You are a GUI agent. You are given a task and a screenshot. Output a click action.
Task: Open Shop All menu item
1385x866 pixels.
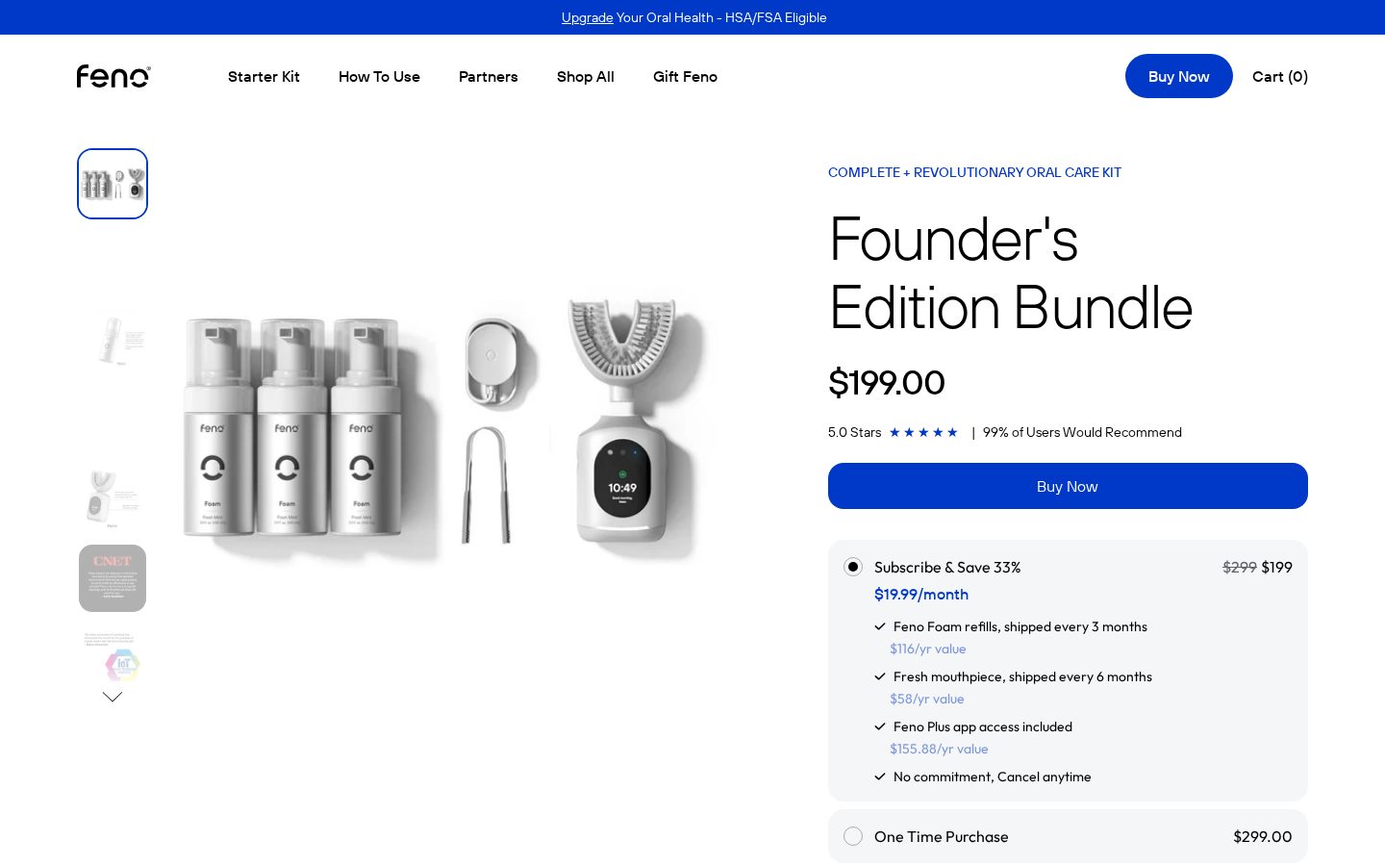click(586, 76)
